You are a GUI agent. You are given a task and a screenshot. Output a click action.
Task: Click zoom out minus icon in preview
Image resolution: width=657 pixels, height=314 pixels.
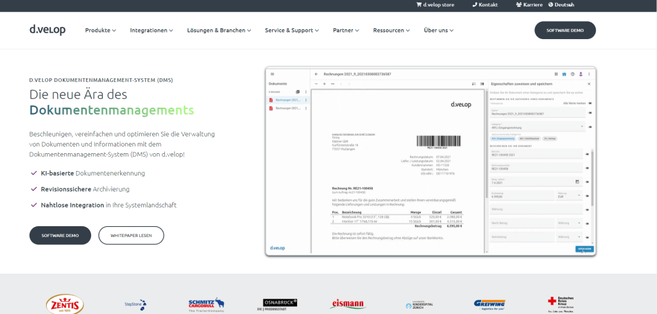pos(317,84)
